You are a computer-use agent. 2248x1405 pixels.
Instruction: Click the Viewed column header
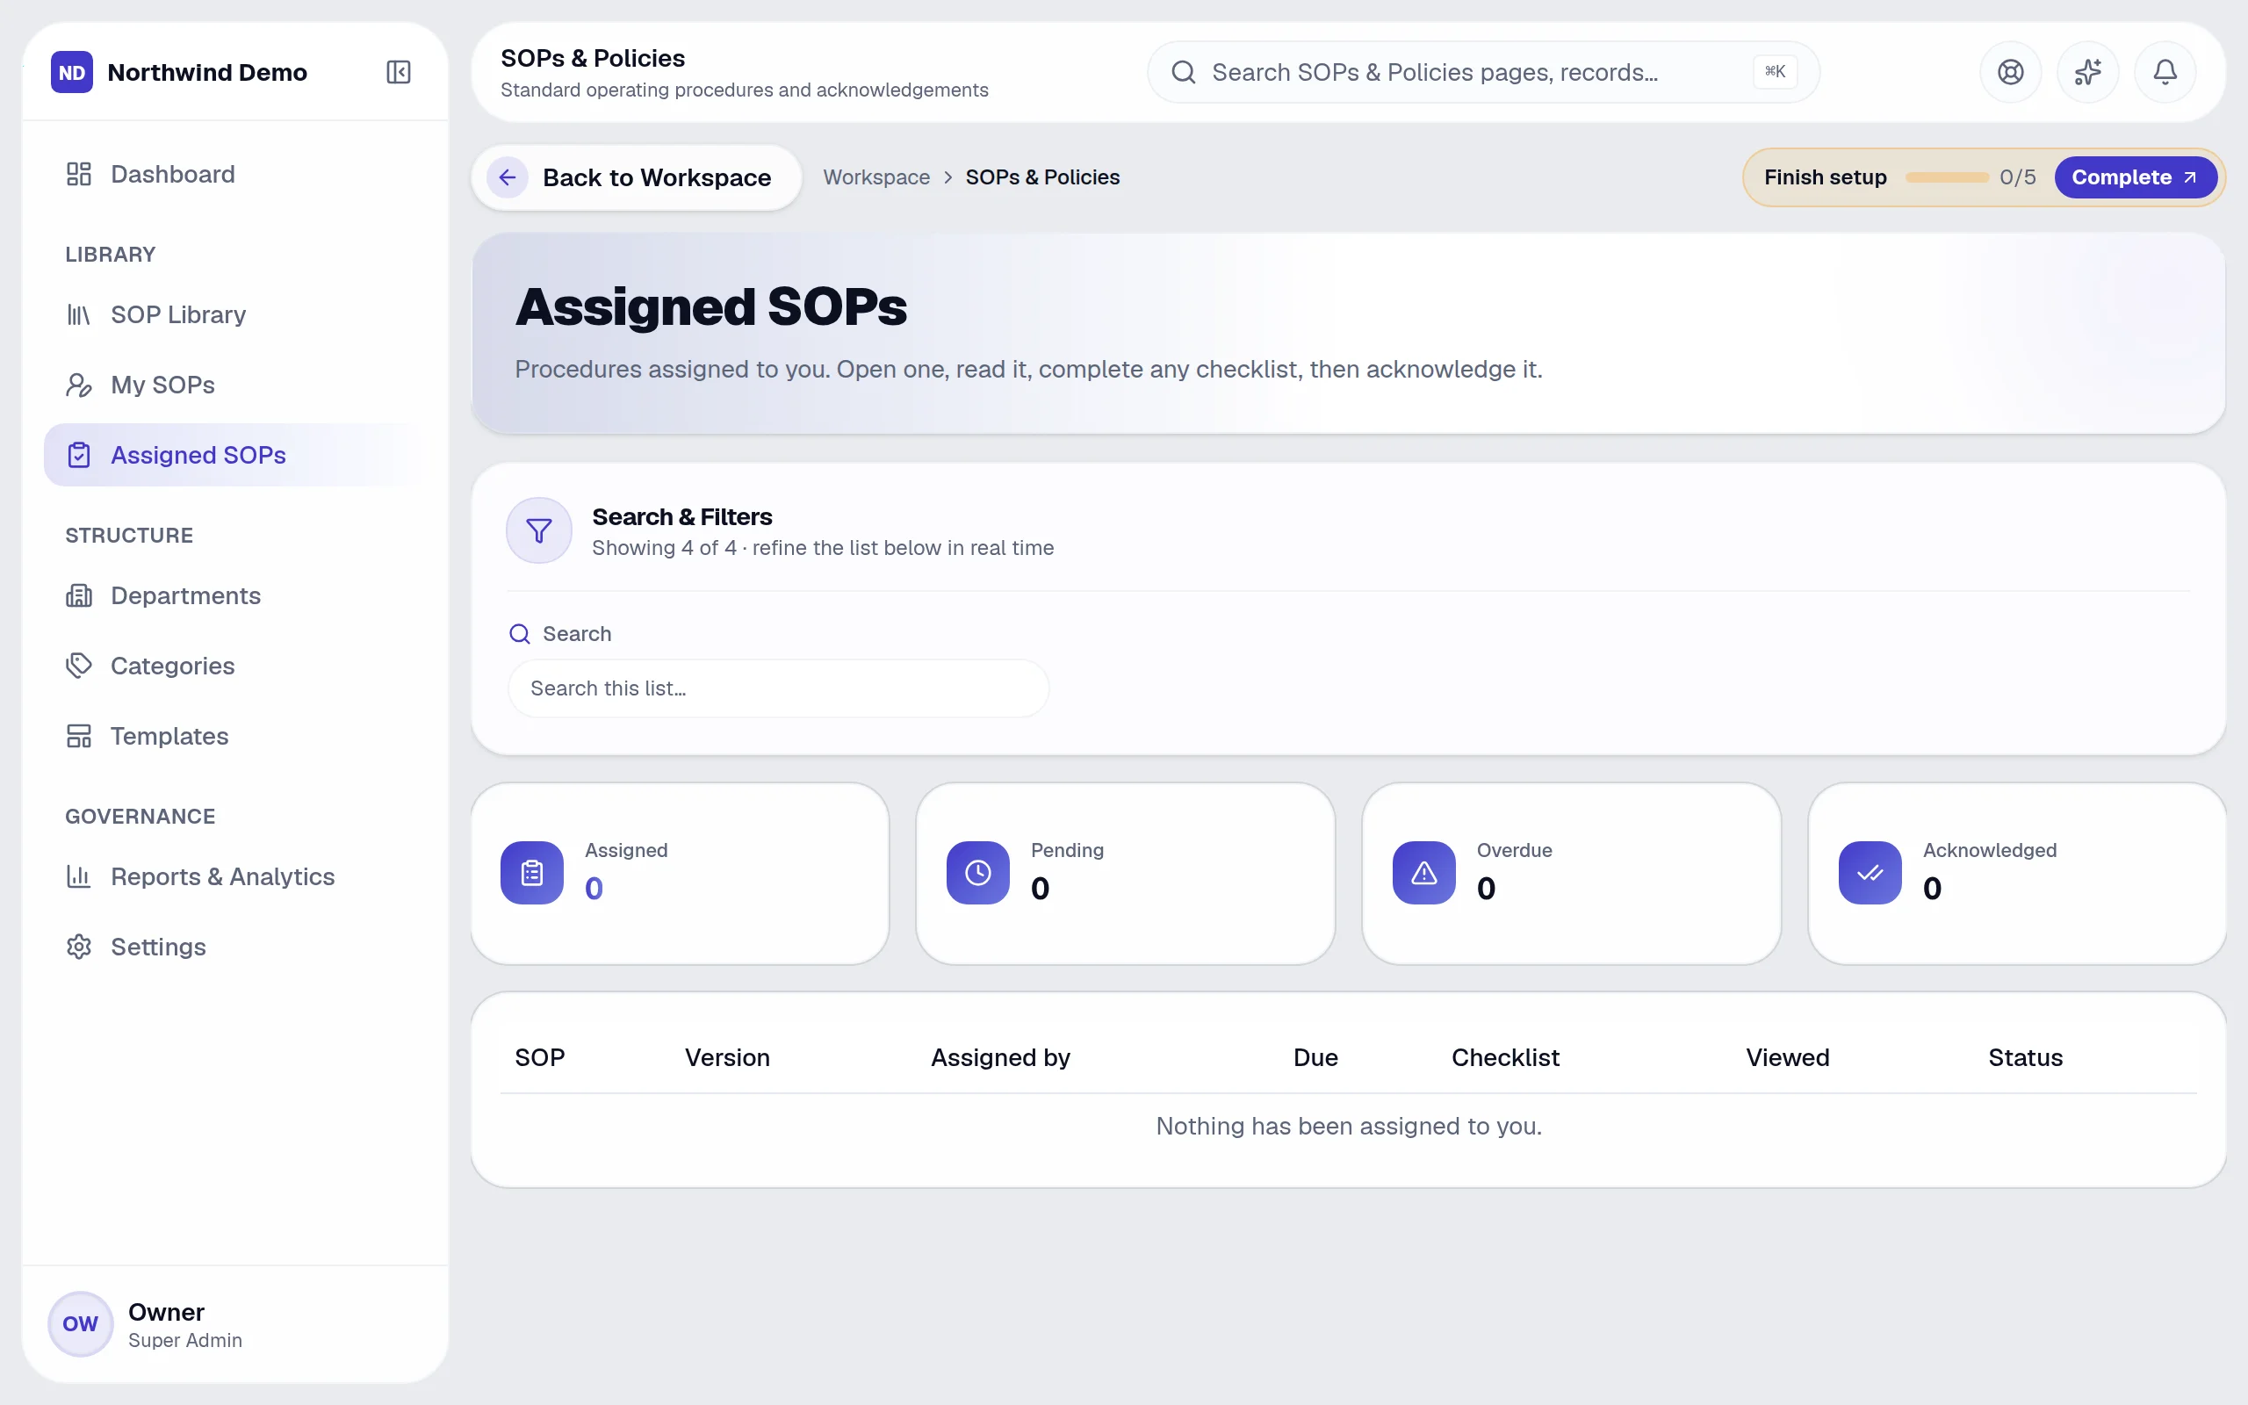[x=1787, y=1057]
